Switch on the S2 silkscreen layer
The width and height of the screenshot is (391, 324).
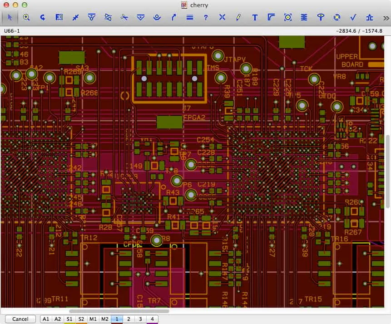pos(81,319)
